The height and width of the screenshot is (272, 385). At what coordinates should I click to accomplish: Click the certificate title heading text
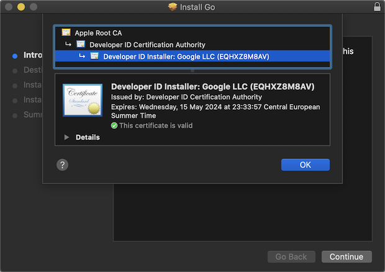pos(212,87)
